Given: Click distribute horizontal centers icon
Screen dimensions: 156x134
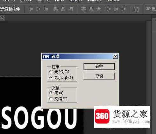Looking at the screenshot, I should [116, 9].
